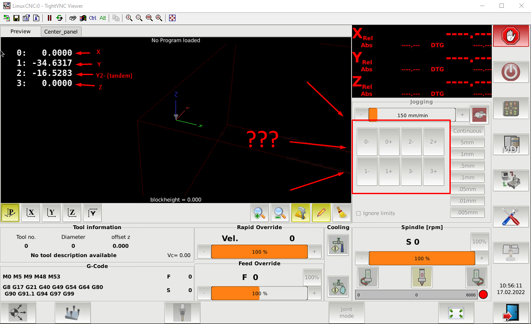Reset feed override to 100%

point(312,277)
